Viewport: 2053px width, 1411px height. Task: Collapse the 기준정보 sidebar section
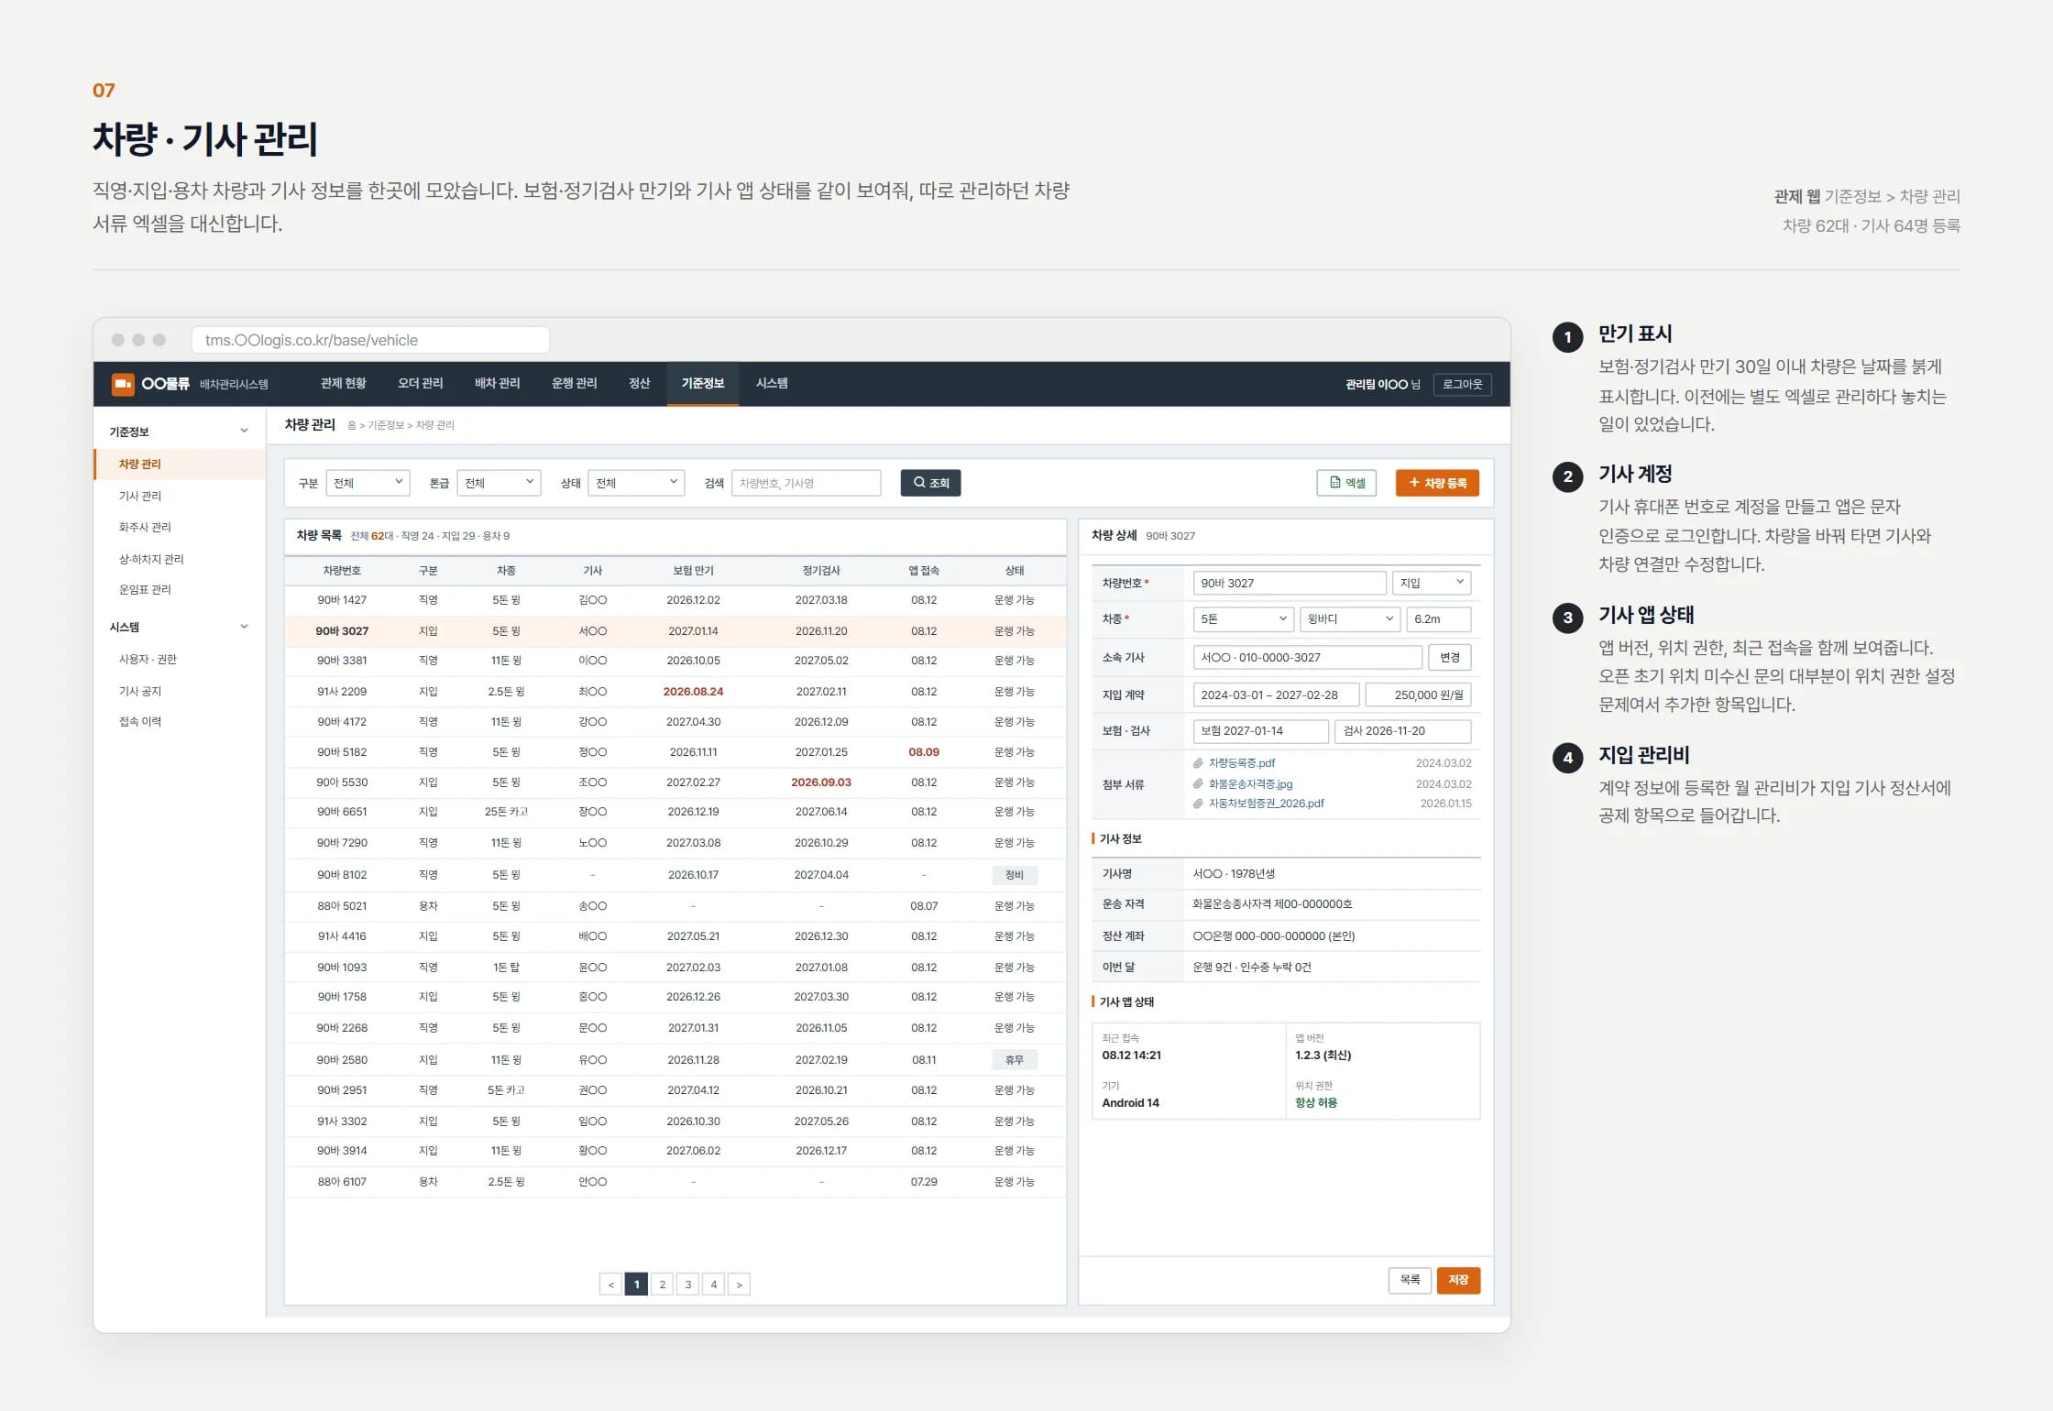point(244,432)
